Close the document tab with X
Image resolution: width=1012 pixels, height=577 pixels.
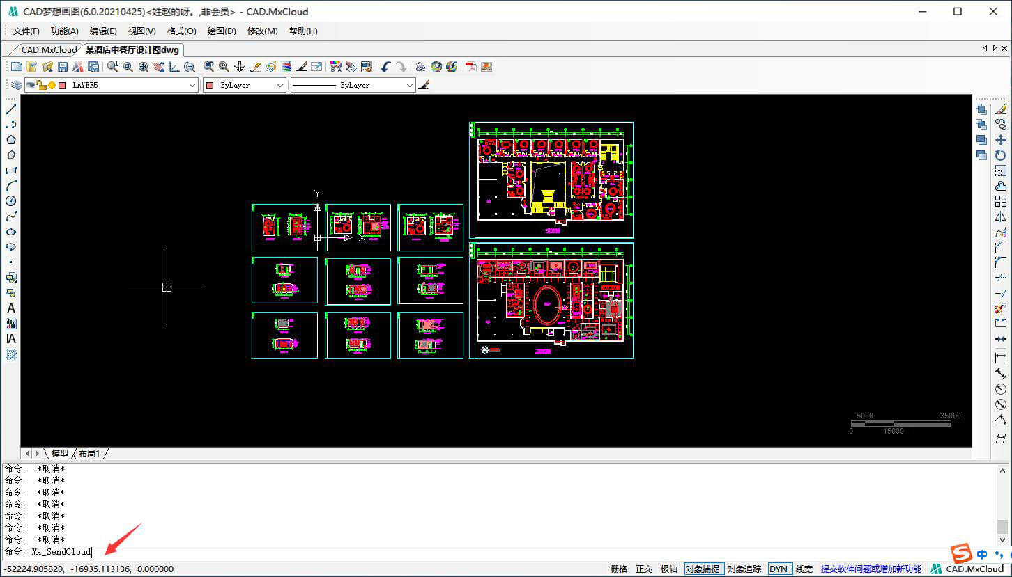tap(1004, 48)
